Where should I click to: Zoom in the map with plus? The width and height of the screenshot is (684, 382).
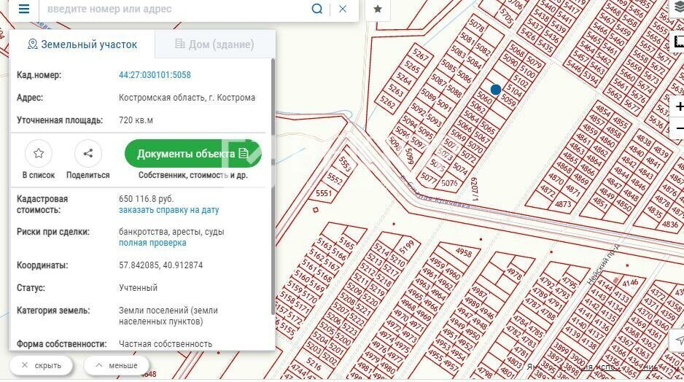tap(679, 106)
